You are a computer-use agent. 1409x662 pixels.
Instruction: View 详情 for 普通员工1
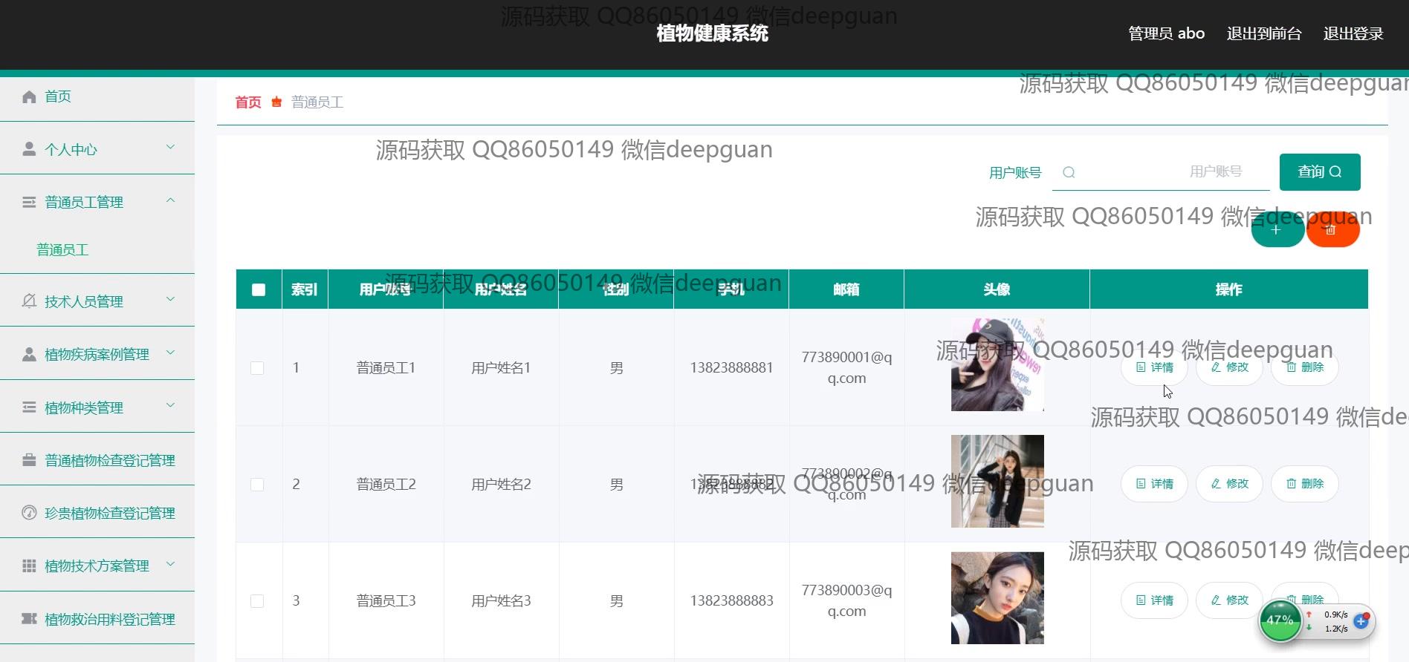tap(1154, 367)
